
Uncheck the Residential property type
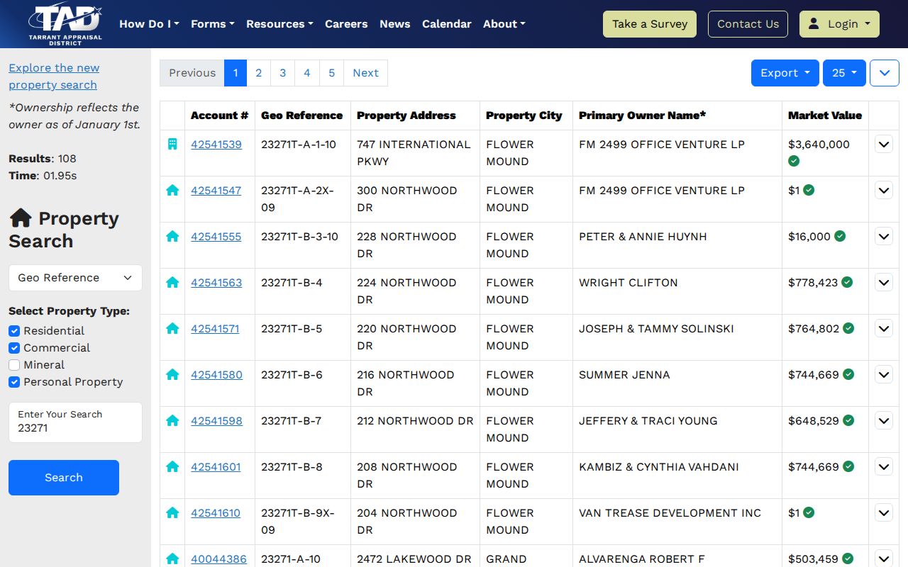point(14,331)
